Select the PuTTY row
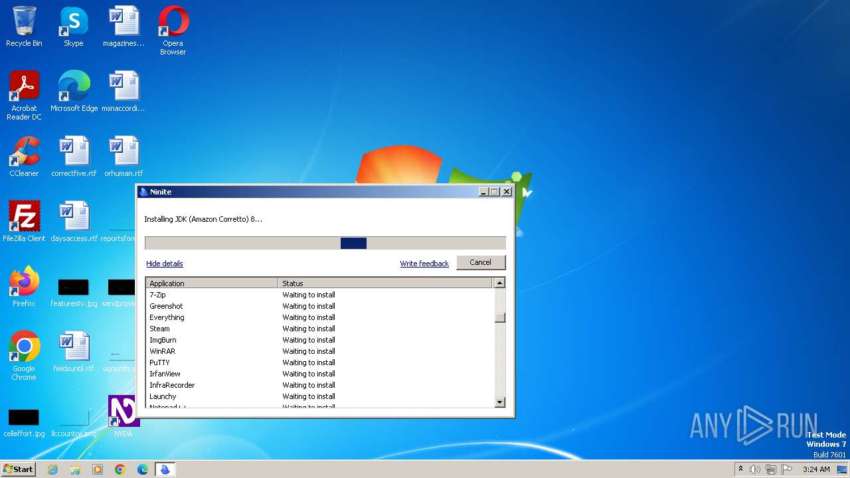Image resolution: width=850 pixels, height=478 pixels. click(x=320, y=362)
